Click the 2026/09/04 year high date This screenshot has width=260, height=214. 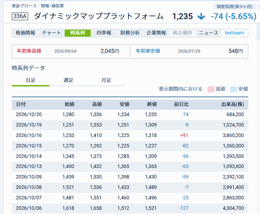pyautogui.click(x=65, y=51)
